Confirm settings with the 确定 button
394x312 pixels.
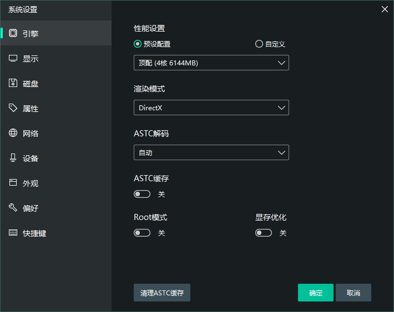[x=315, y=293]
